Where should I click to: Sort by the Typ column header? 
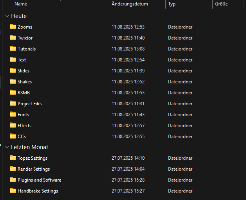click(172, 4)
